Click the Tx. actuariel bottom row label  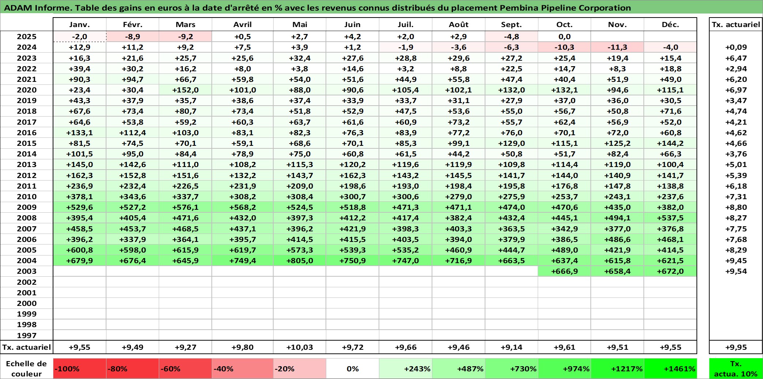(x=27, y=347)
